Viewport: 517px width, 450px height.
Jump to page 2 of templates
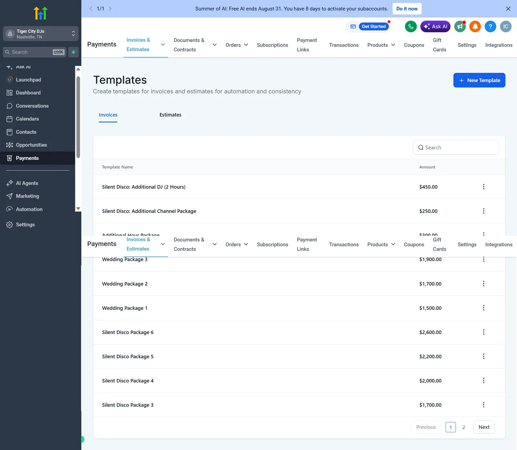464,427
